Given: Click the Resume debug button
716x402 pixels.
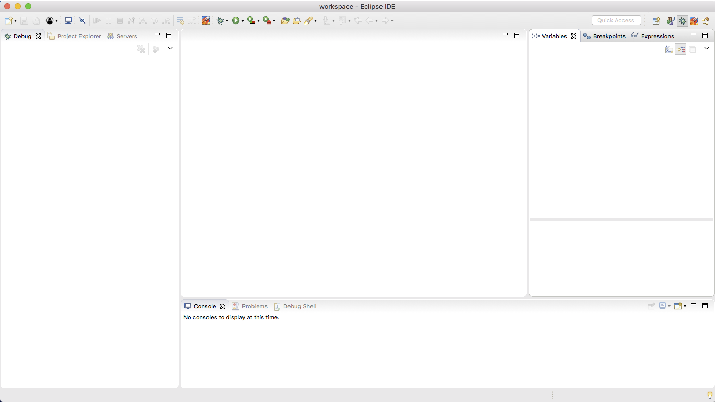Looking at the screenshot, I should 97,20.
